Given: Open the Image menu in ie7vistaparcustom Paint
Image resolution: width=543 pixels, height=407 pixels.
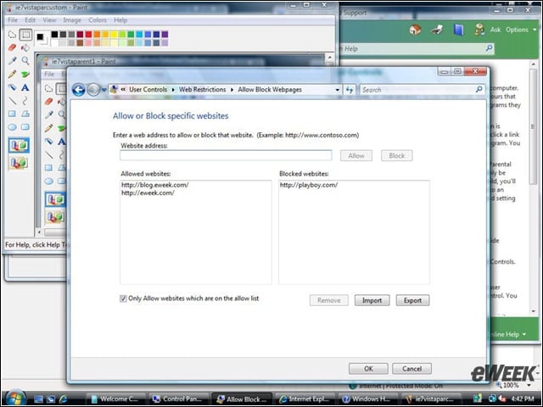Looking at the screenshot, I should (72, 20).
